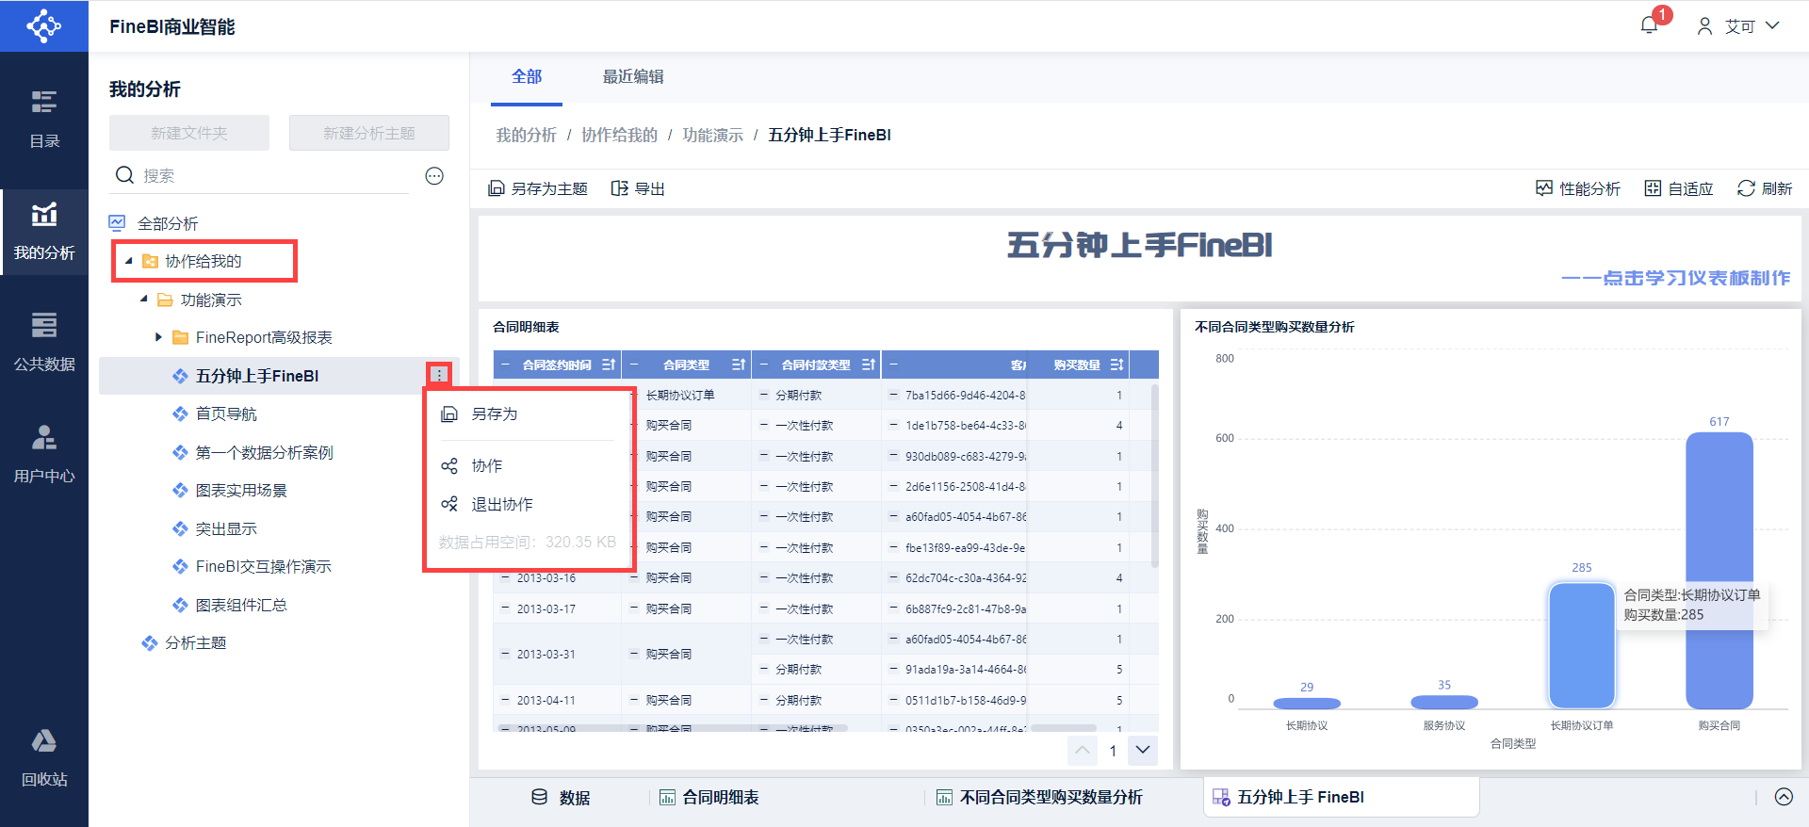This screenshot has height=827, width=1809.
Task: Go to next table page arrow
Action: (x=1143, y=750)
